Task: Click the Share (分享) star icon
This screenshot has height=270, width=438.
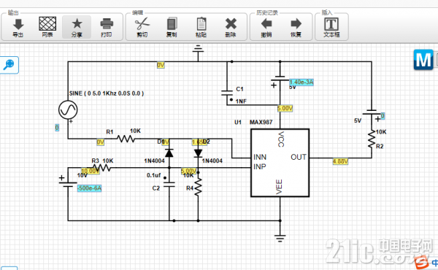Action: 77,24
